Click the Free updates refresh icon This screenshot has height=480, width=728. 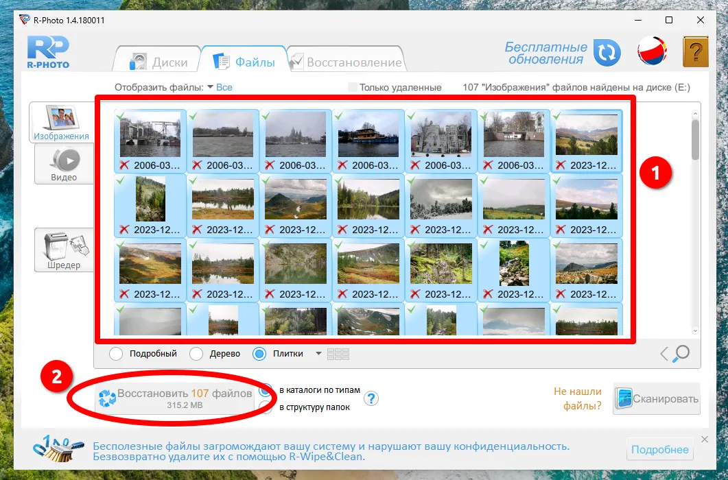pyautogui.click(x=607, y=53)
